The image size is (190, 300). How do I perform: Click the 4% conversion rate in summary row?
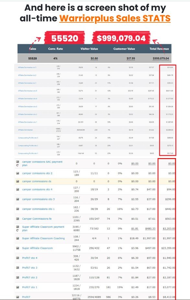[55, 58]
